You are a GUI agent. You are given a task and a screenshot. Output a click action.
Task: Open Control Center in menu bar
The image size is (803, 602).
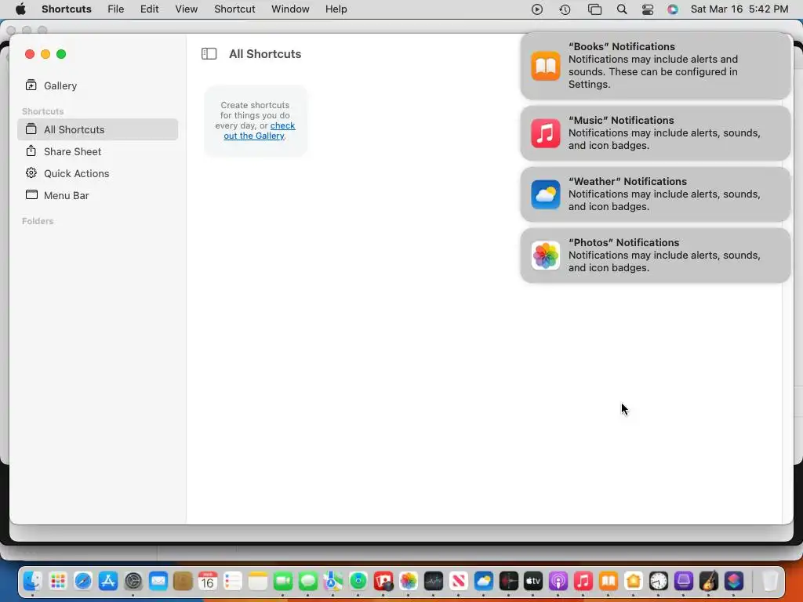click(x=648, y=9)
